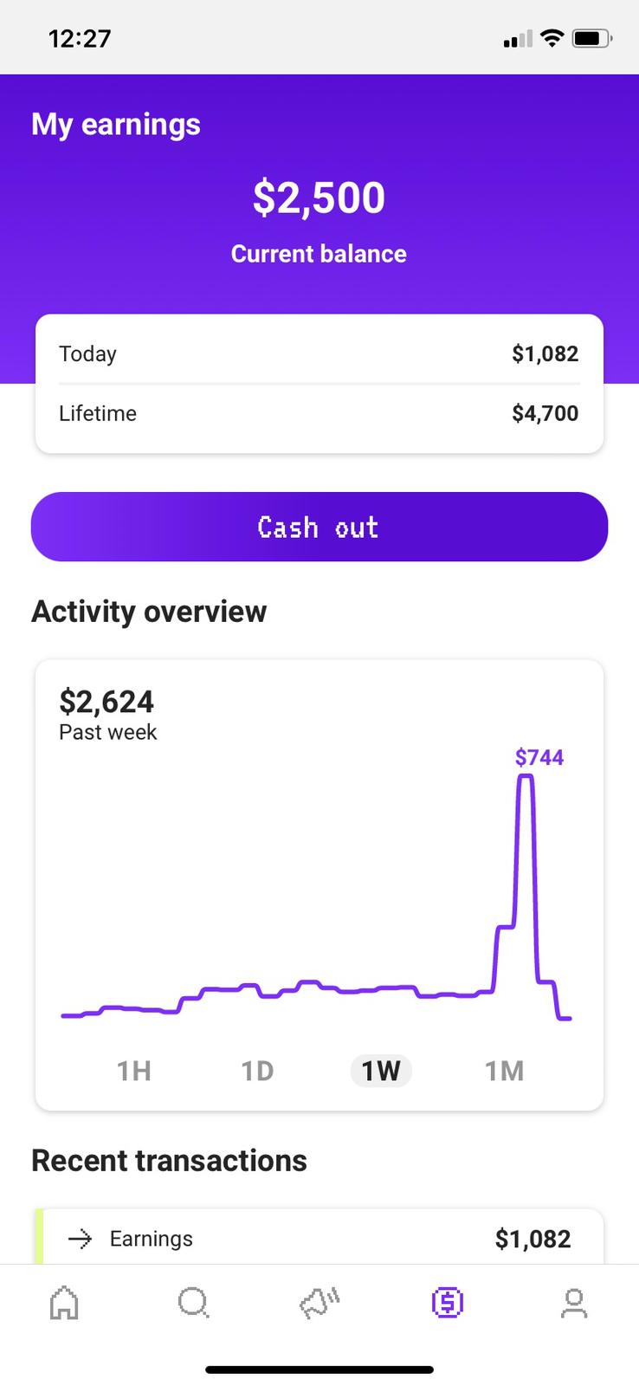The image size is (639, 1386).
Task: Tap the Lifetime earnings row
Action: [x=319, y=413]
